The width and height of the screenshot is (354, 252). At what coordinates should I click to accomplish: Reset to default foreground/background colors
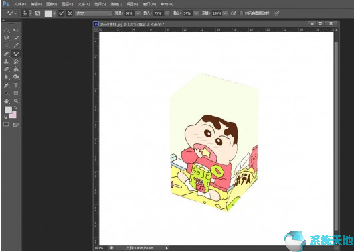pos(5,117)
